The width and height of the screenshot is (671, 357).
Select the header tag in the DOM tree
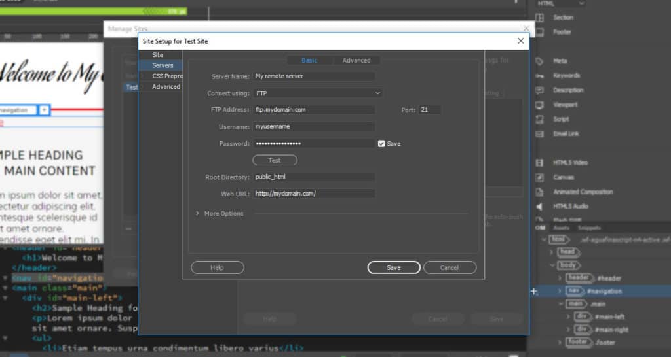[579, 278]
